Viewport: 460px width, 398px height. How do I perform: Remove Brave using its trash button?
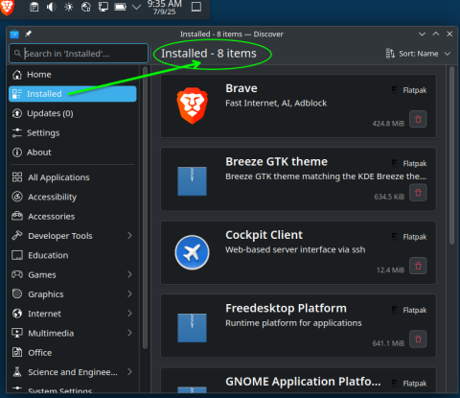coord(418,119)
